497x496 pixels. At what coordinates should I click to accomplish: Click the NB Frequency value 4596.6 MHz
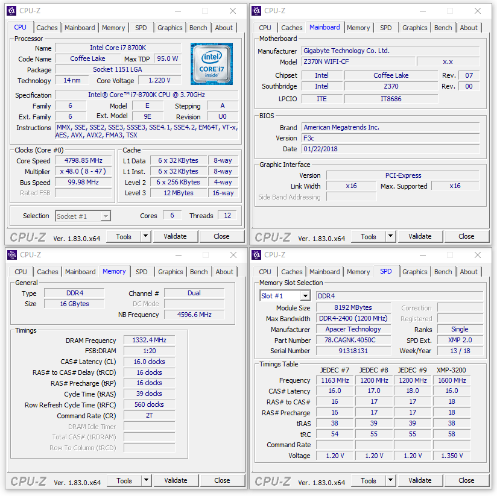pos(194,315)
